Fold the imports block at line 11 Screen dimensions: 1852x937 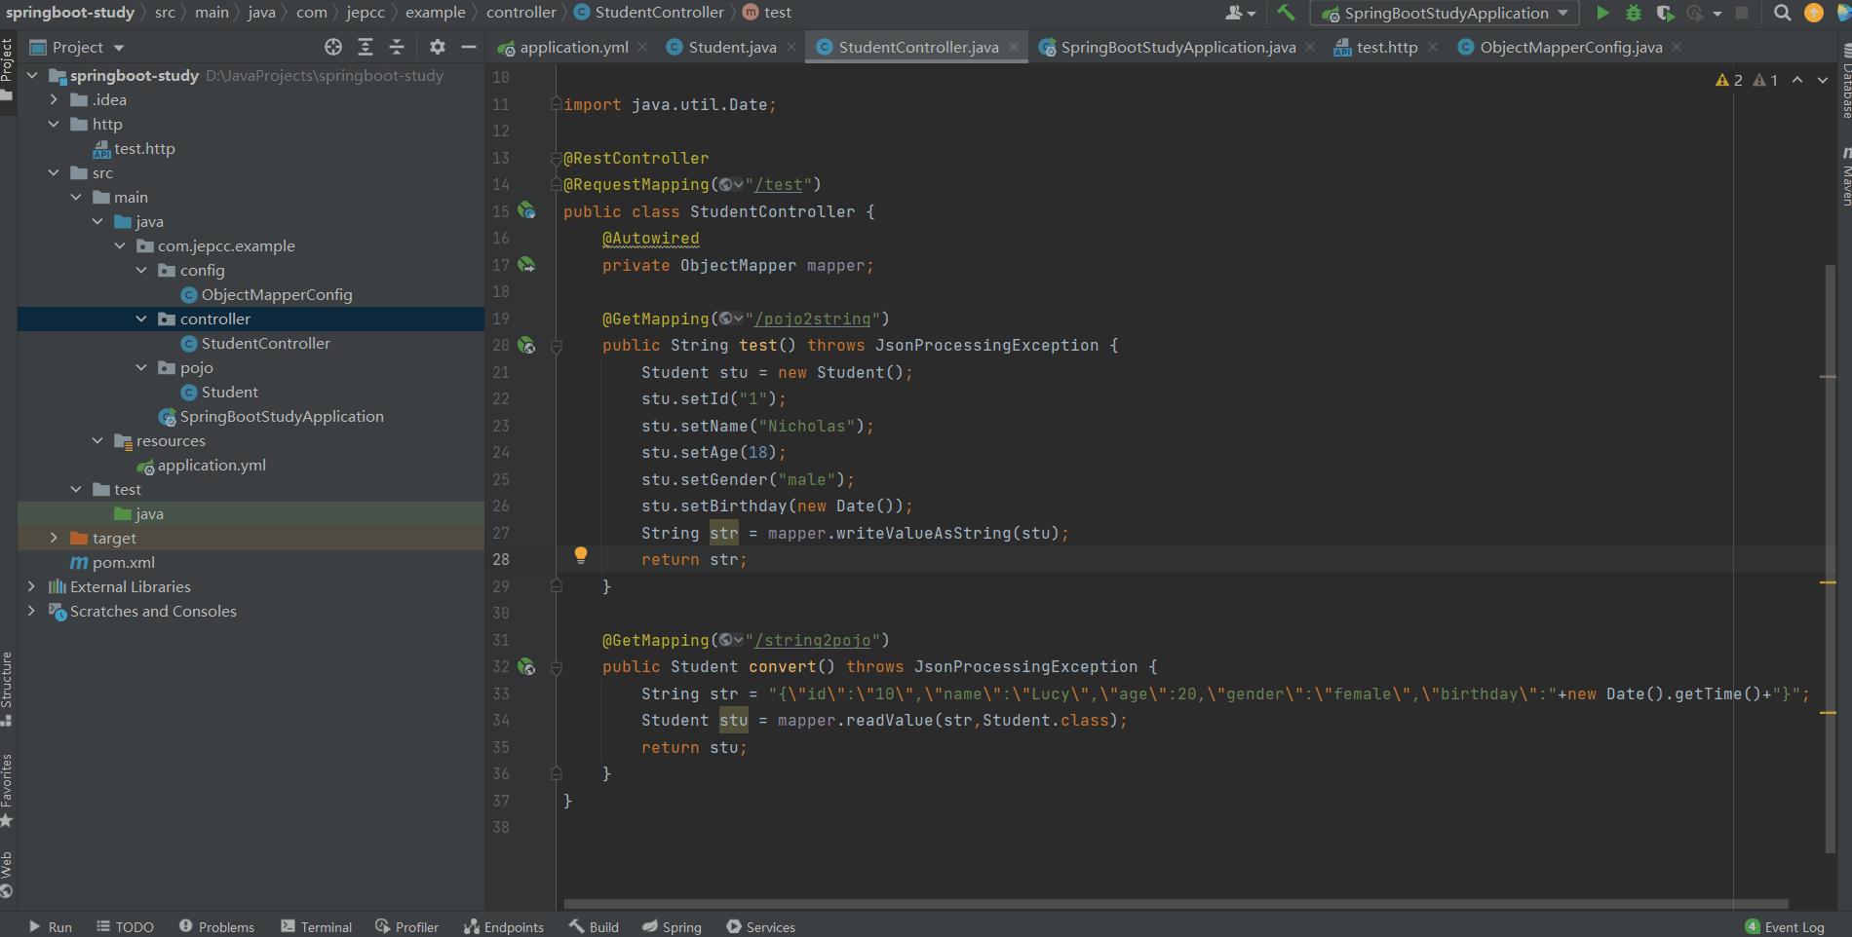coord(556,104)
